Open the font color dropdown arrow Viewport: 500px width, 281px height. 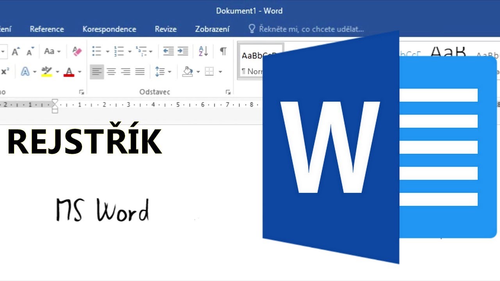pyautogui.click(x=80, y=72)
